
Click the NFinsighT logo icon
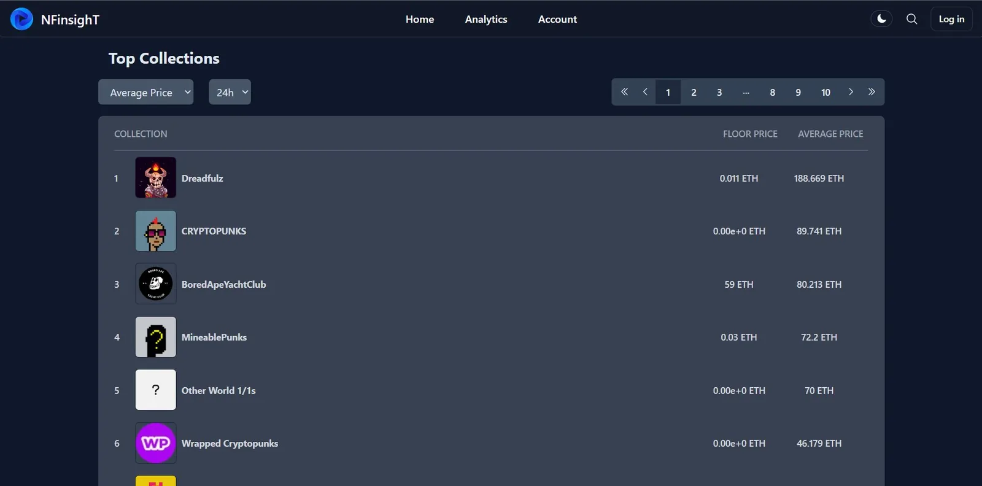(21, 19)
